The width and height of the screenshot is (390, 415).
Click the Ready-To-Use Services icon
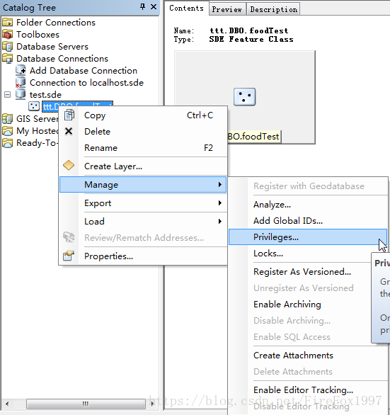click(x=7, y=143)
